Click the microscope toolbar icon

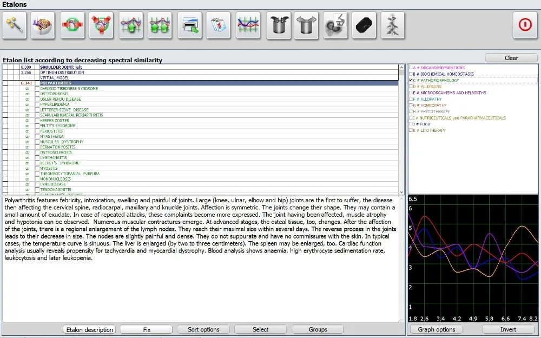tap(335, 25)
